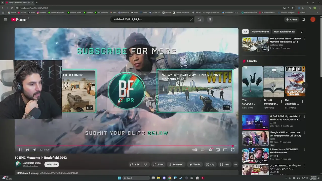
Task: Open a new browser tab
Action: coord(37,3)
